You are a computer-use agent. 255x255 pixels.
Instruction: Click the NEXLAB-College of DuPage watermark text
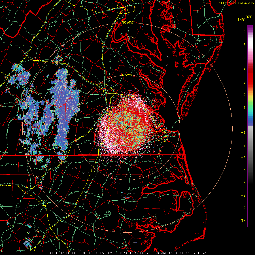pos(227,3)
